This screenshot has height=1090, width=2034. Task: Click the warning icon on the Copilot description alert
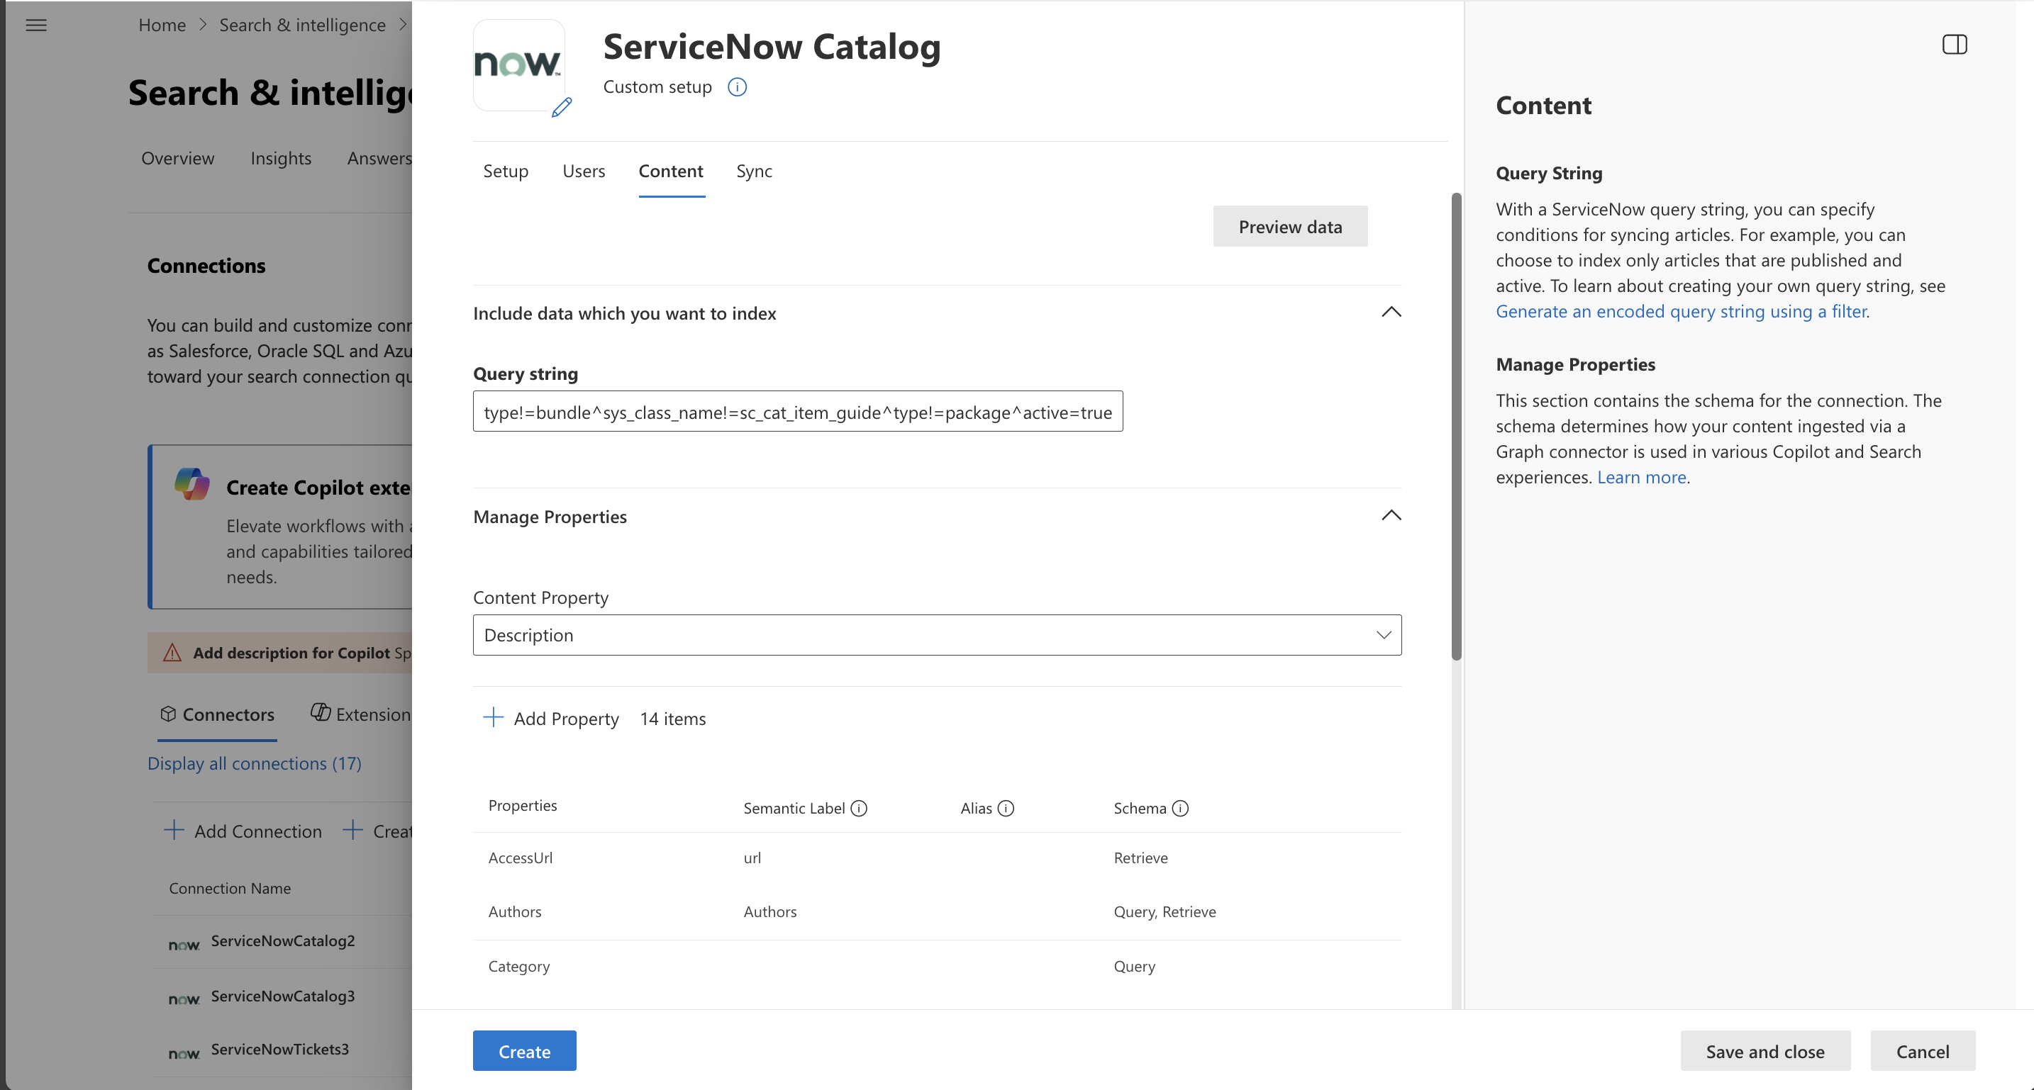pos(172,652)
